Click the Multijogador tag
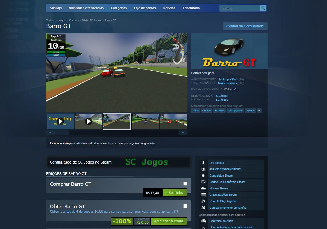Screen dimensions: 327x229 (x=235, y=111)
